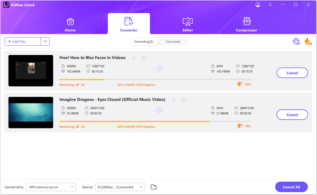Image resolution: width=317 pixels, height=195 pixels.
Task: Expand the Add Files dropdown arrow
Action: 45,42
